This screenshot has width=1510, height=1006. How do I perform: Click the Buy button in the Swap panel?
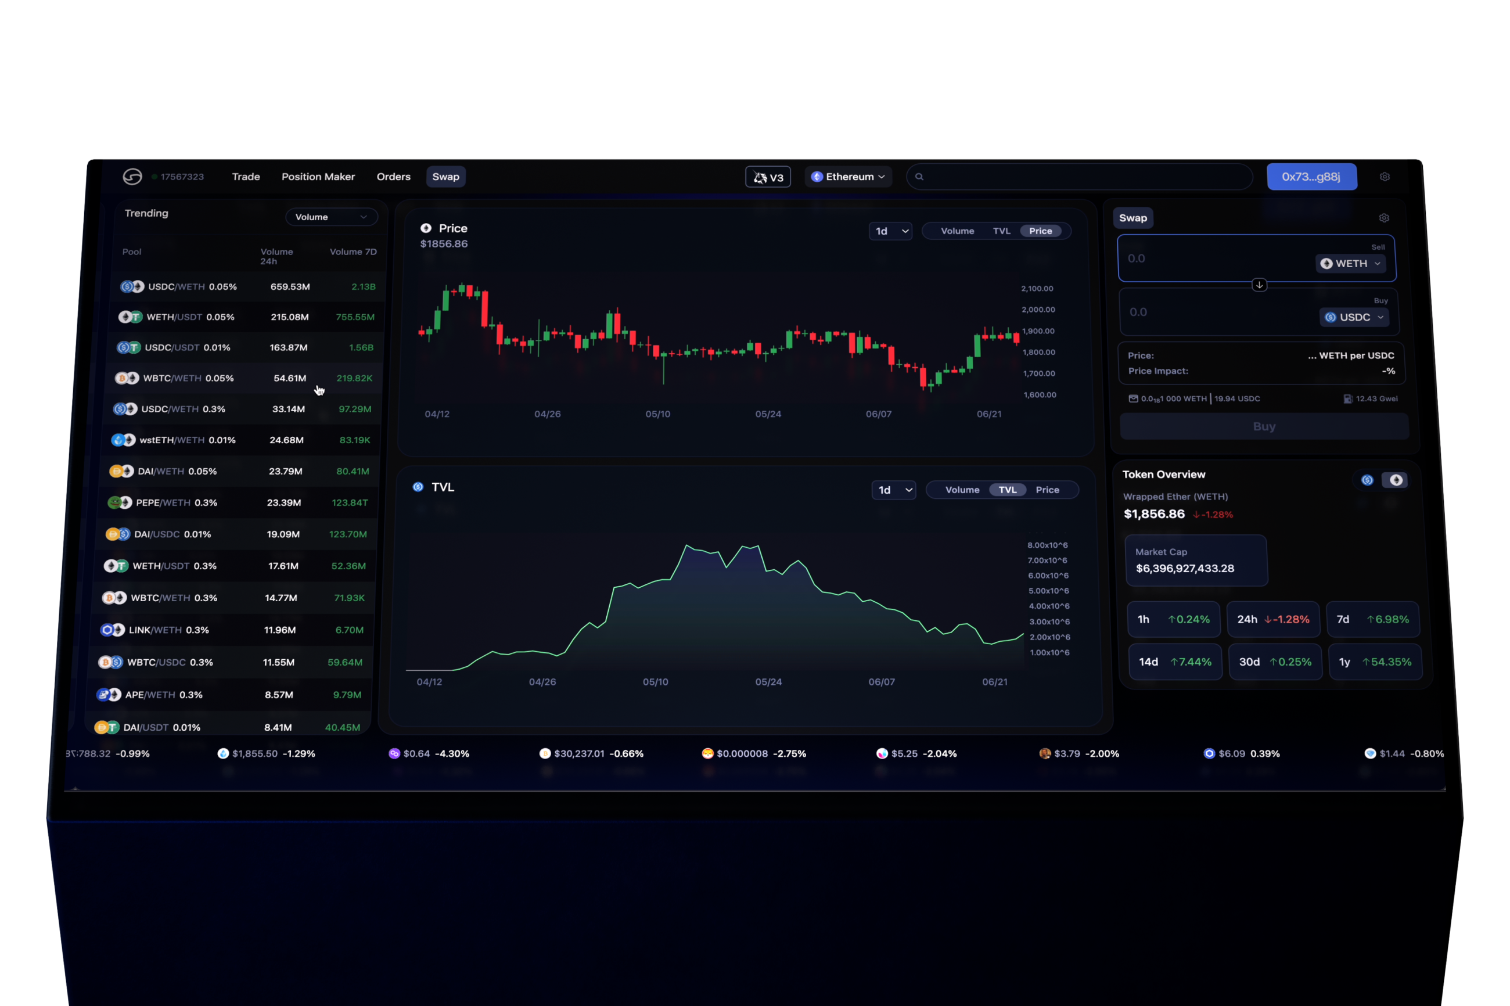(x=1263, y=426)
